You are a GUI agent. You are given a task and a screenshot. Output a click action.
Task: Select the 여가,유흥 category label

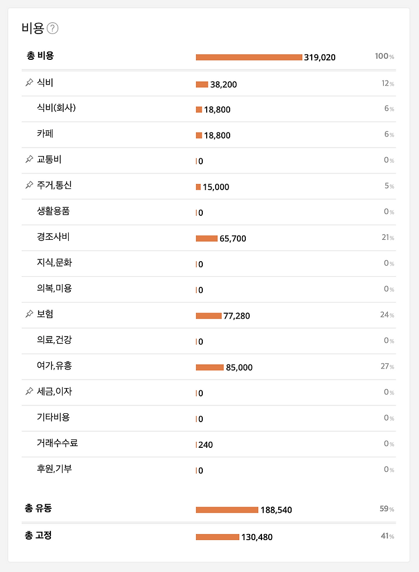pyautogui.click(x=54, y=366)
